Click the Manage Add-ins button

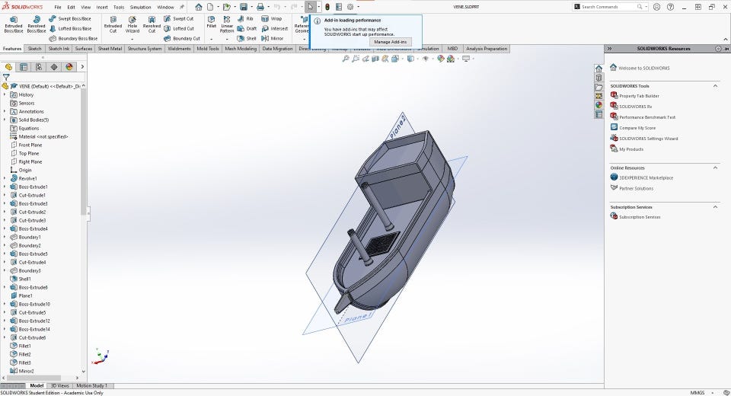(x=390, y=42)
